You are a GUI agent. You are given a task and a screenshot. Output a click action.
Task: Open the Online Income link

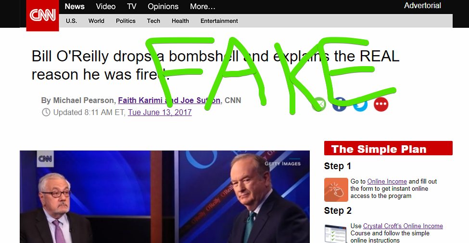point(387,181)
